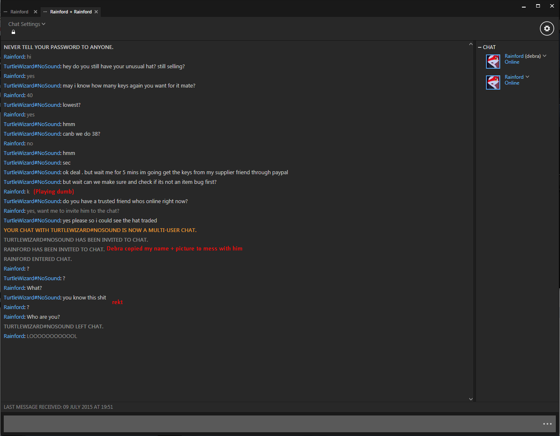This screenshot has height=436, width=560.
Task: Expand the second Rainford user menu arrow
Action: [x=527, y=77]
